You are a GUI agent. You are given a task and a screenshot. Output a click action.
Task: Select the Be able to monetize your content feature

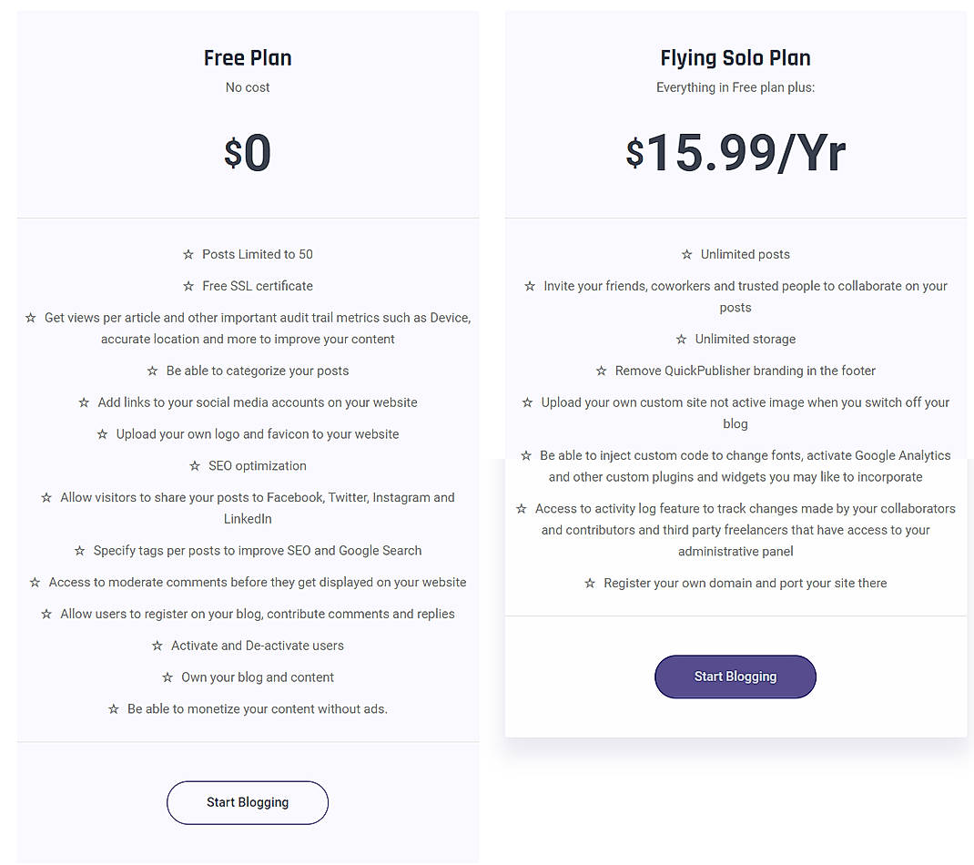pos(258,708)
